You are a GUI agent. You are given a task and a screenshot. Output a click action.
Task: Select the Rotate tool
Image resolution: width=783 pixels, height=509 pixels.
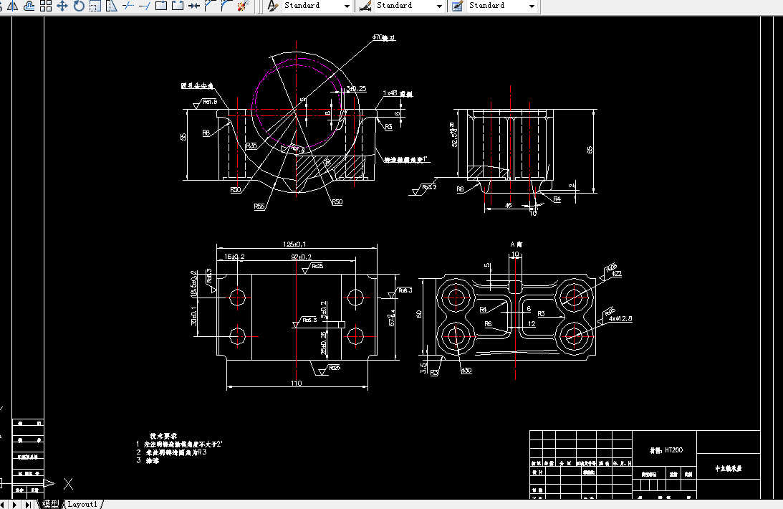pyautogui.click(x=78, y=6)
